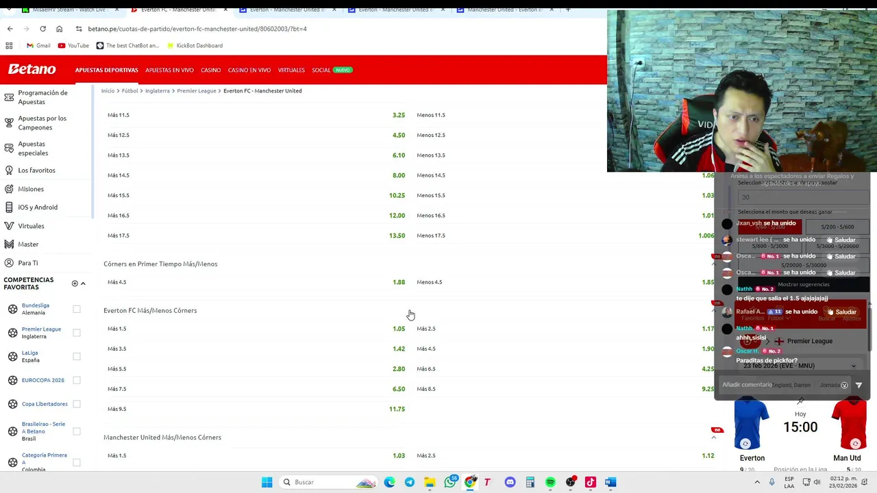Image resolution: width=877 pixels, height=493 pixels.
Task: Check the Brasileirao Serie A checkbox
Action: (x=77, y=431)
